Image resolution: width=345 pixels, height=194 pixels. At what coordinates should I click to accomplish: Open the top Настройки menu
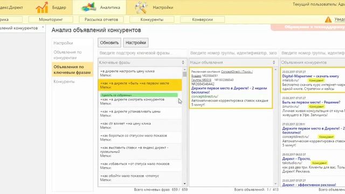click(x=163, y=7)
